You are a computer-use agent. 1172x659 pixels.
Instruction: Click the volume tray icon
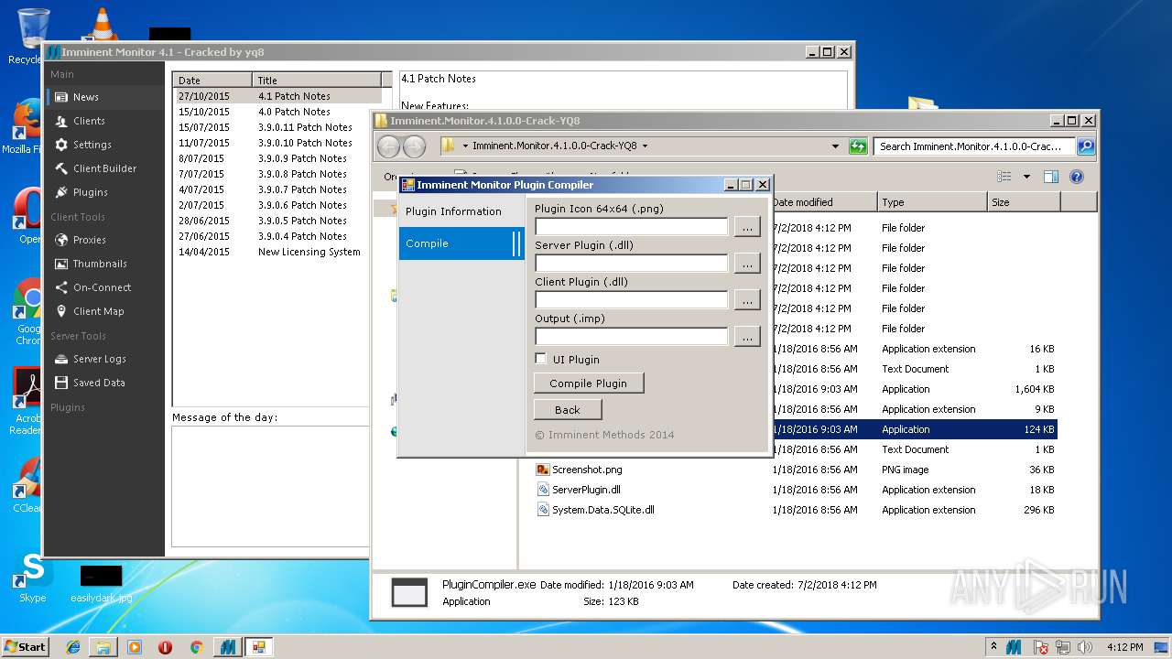[1086, 647]
